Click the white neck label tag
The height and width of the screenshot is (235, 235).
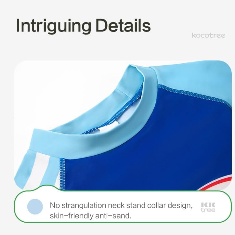108,127
